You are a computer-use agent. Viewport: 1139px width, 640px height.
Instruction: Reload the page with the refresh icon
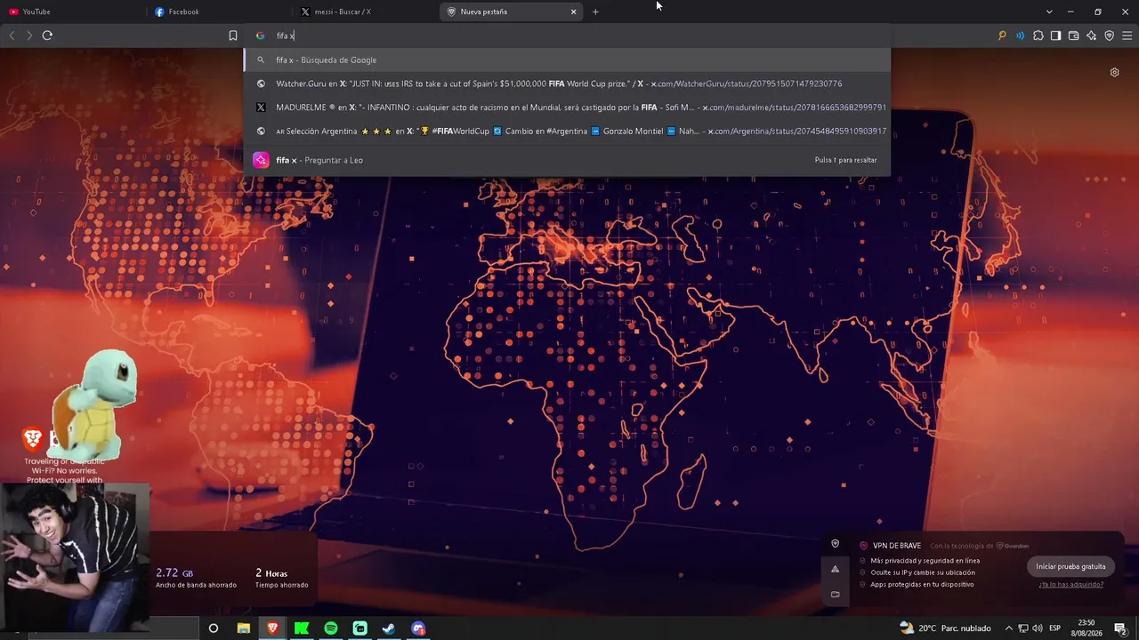tap(47, 36)
